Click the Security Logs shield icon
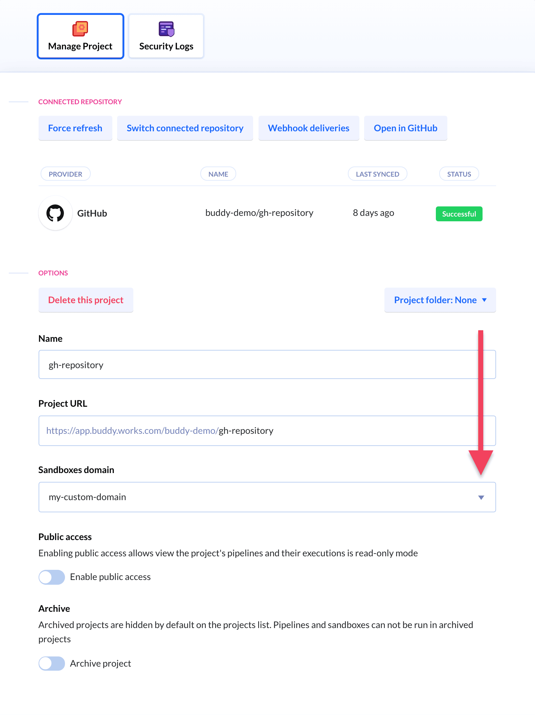Viewport: 535px width, 715px height. [x=166, y=29]
